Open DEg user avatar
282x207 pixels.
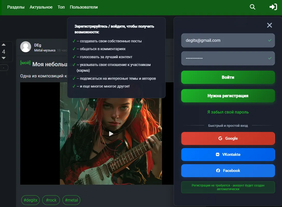tap(26, 47)
